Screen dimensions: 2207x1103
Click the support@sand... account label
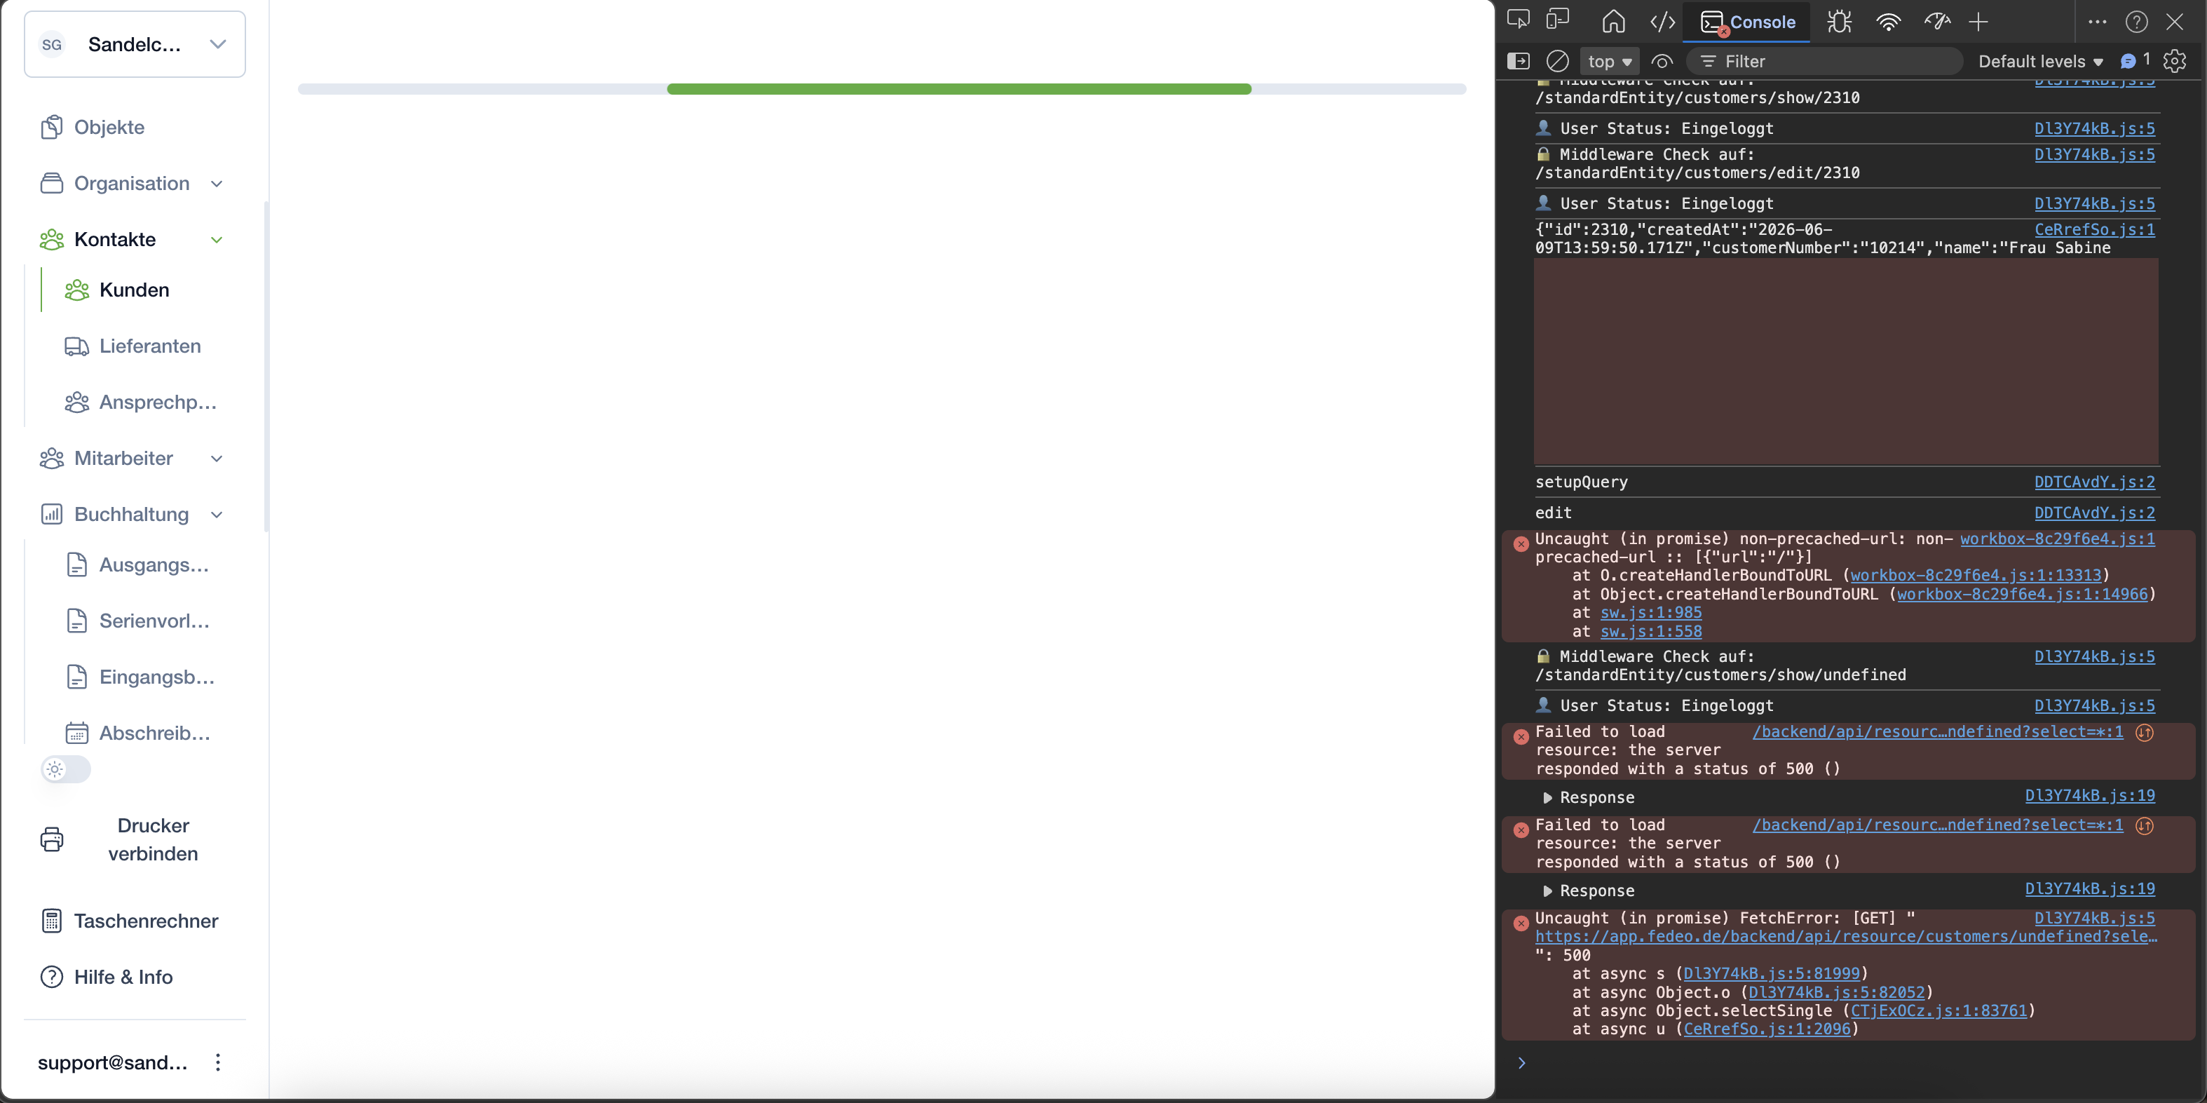tap(112, 1063)
